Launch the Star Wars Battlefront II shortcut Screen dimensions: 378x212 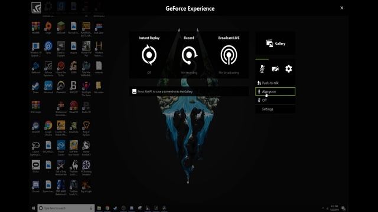coord(61,187)
